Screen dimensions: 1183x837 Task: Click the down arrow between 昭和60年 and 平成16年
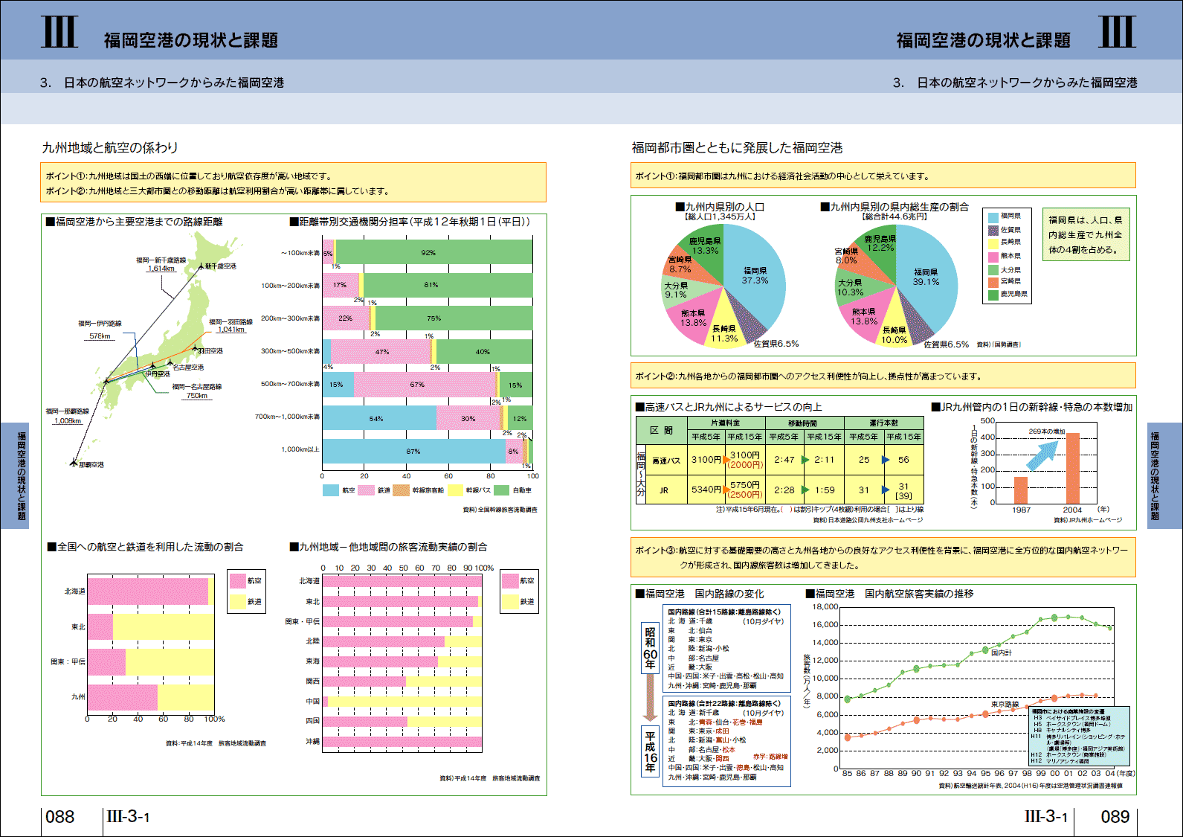click(650, 697)
